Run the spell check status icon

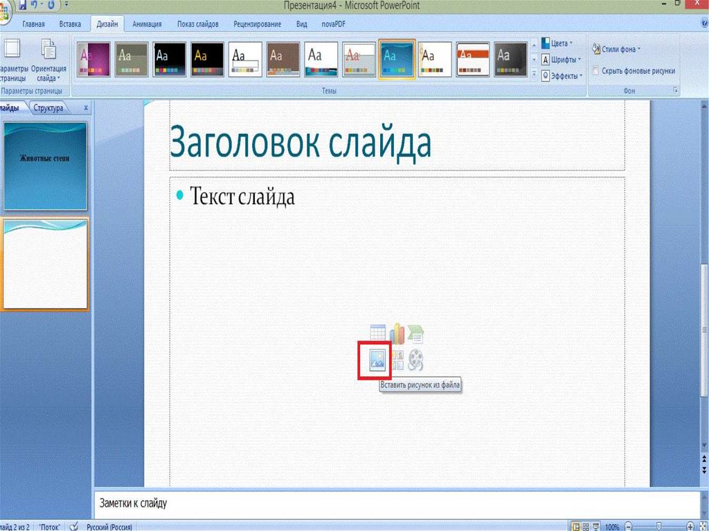[x=73, y=526]
